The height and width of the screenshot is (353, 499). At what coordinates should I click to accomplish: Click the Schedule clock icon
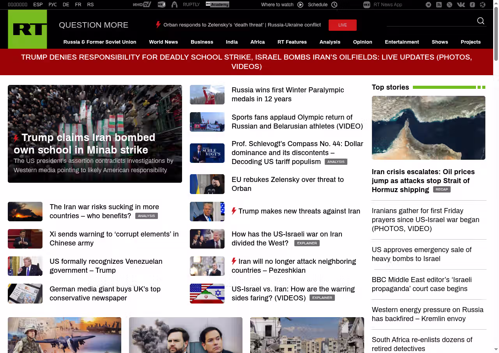[334, 5]
